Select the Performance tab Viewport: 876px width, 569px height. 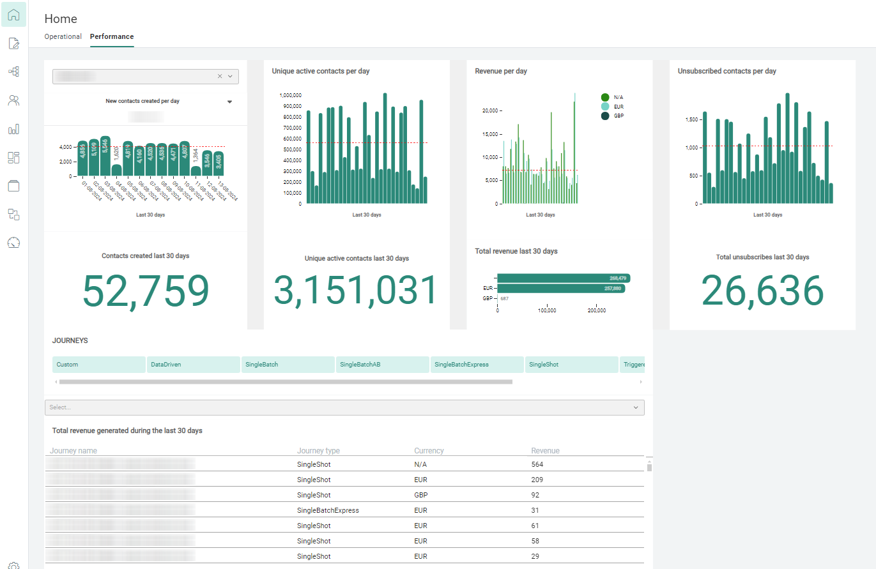tap(112, 36)
